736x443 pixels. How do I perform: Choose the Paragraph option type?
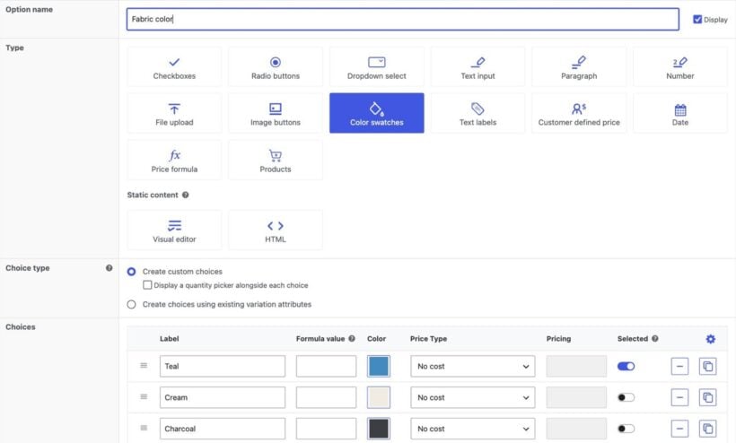579,66
